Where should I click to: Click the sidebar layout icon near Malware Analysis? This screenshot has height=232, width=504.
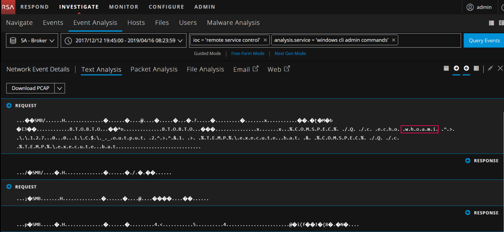tap(491, 23)
